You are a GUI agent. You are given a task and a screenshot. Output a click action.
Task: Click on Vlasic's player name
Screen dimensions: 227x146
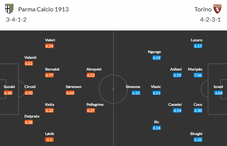click(x=156, y=87)
